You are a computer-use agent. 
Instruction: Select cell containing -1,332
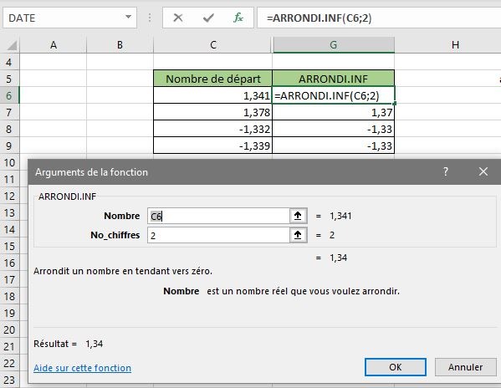click(212, 129)
